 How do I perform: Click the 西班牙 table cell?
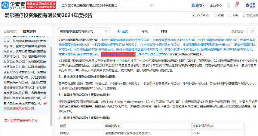pos(81,133)
